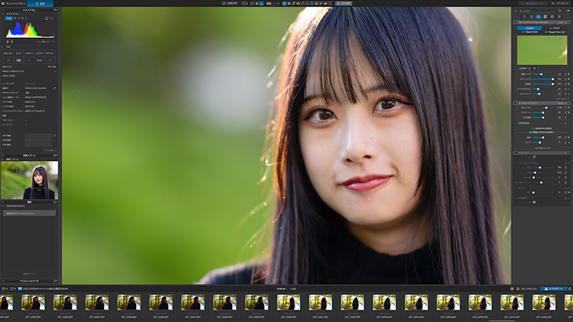Select the DeepPRIME denoising option
This screenshot has width=573, height=322.
coord(530,32)
